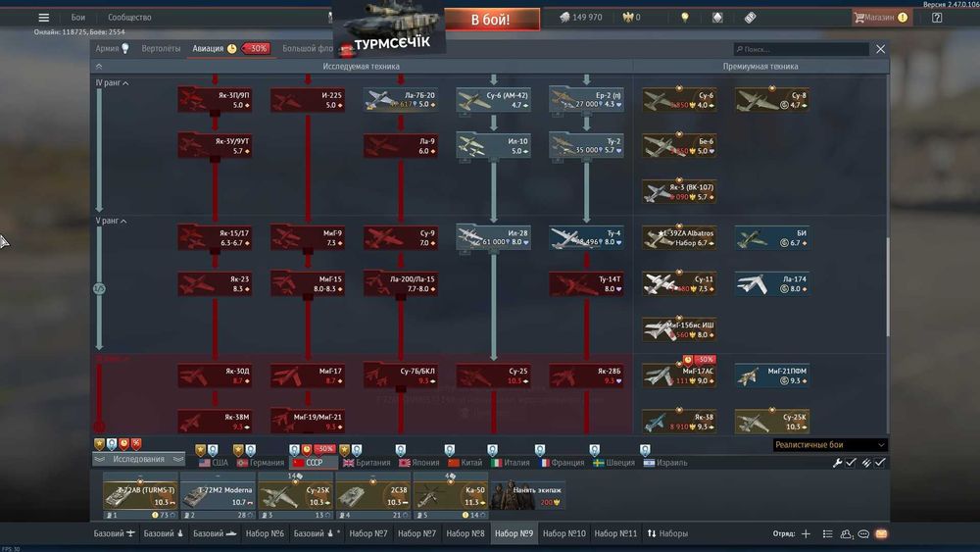Screen dimensions: 980x552
Task: Click the golden eagles balance icon
Action: point(627,18)
